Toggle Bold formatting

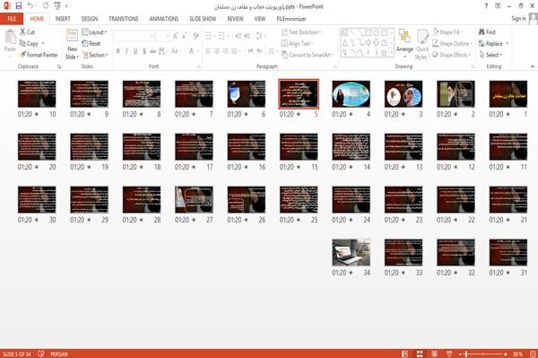pos(118,51)
